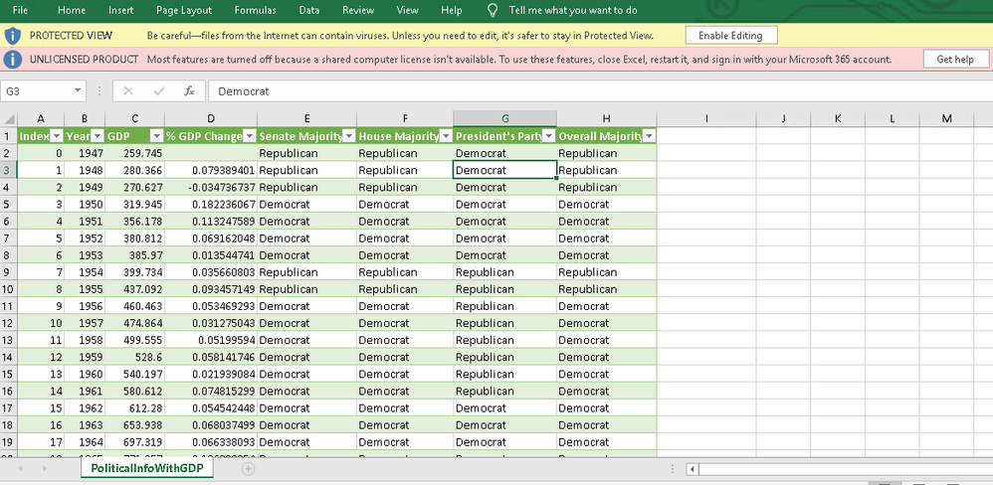Go to the Page Layout tab
The height and width of the screenshot is (485, 993).
pyautogui.click(x=184, y=10)
